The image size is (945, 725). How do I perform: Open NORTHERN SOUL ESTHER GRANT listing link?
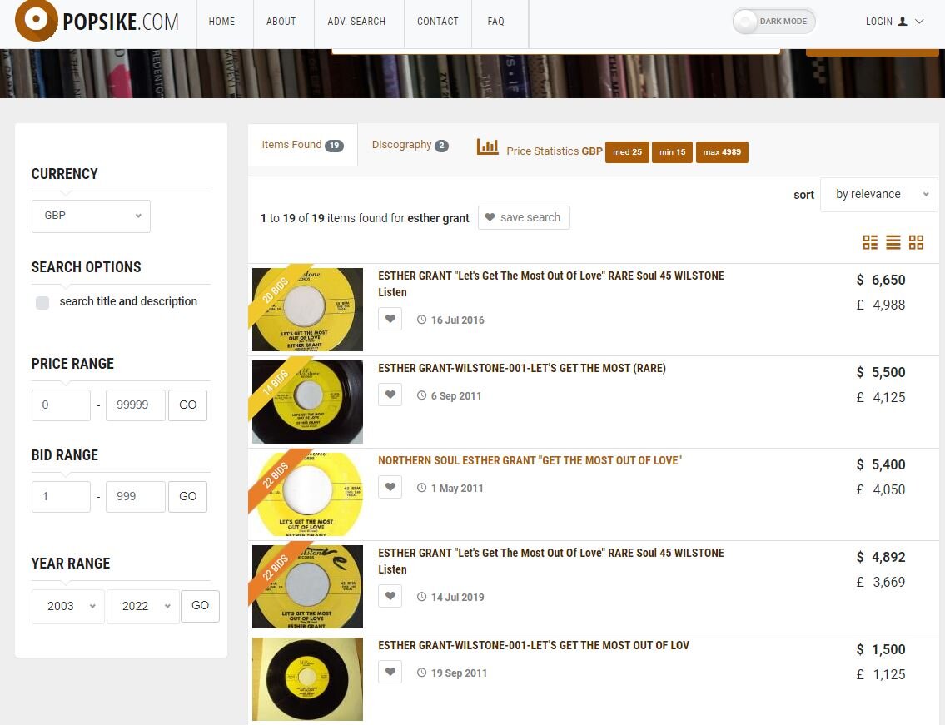[530, 460]
